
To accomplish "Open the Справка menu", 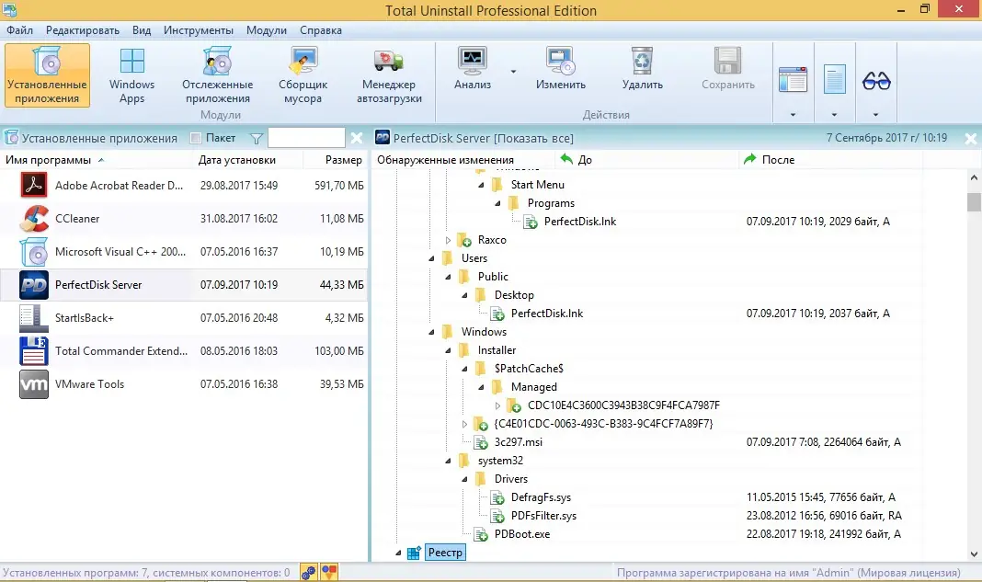I will pos(321,30).
